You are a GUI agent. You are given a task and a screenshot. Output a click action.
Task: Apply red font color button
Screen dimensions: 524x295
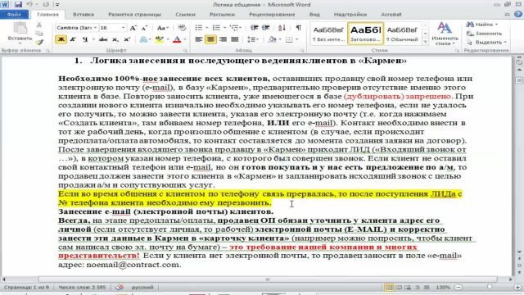(177, 39)
